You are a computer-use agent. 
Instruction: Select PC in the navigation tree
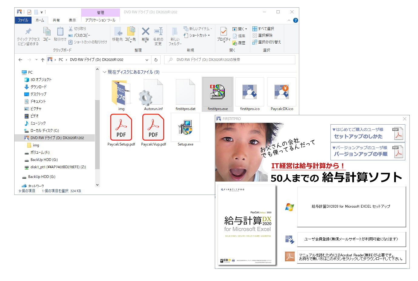point(27,72)
